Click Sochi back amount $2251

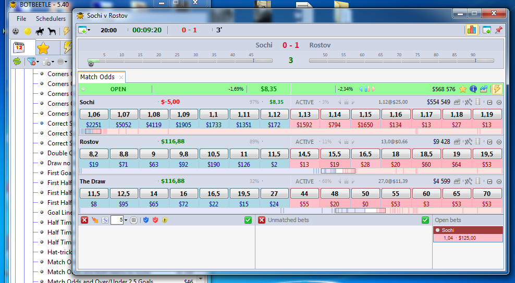[94, 125]
